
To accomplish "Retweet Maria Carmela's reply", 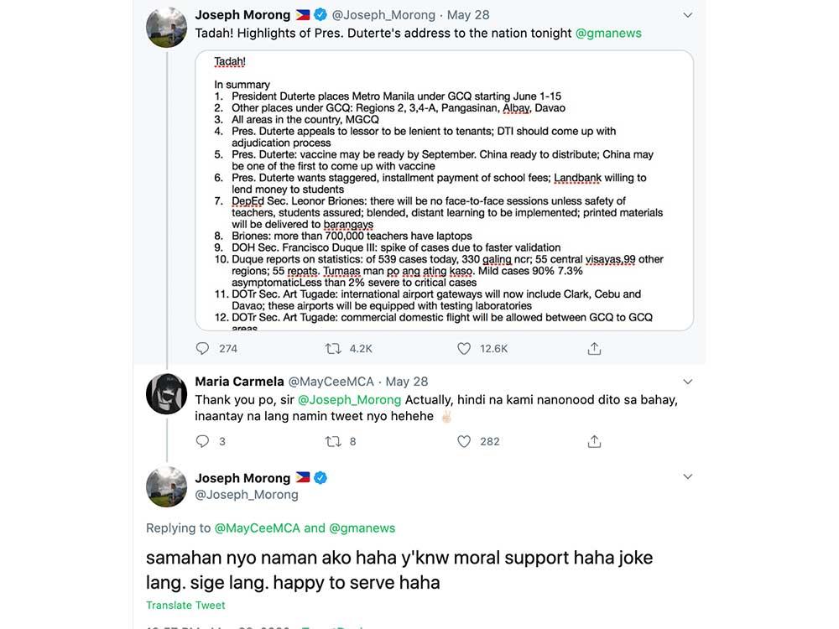I will 333,441.
